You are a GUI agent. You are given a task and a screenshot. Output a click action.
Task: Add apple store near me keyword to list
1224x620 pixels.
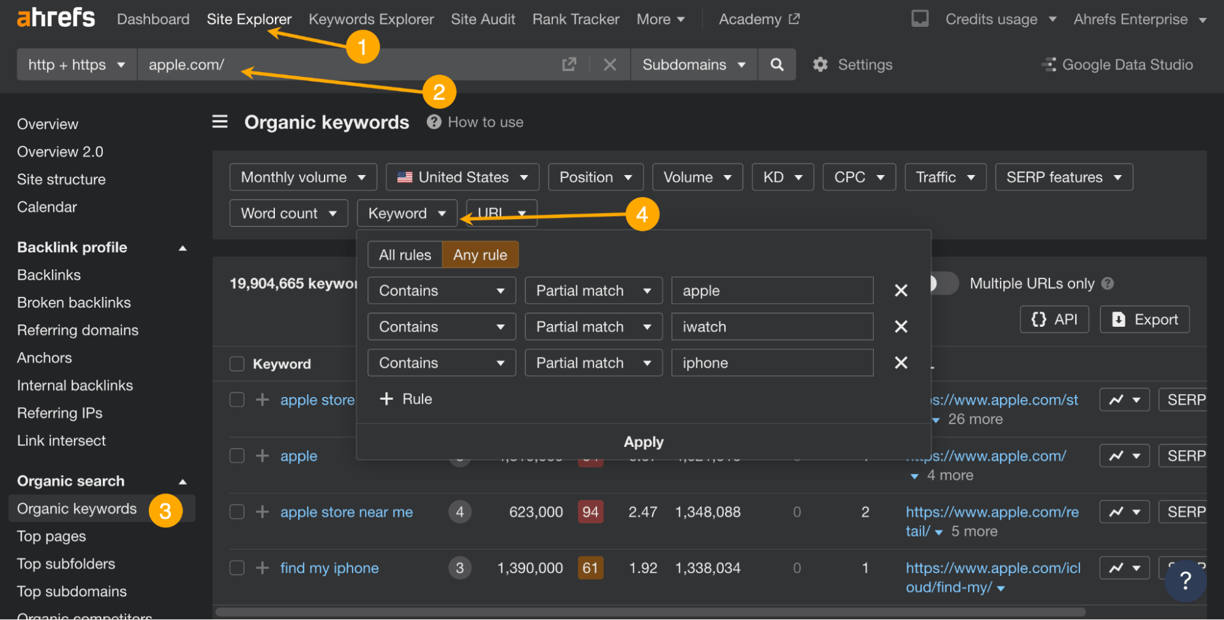pos(262,512)
